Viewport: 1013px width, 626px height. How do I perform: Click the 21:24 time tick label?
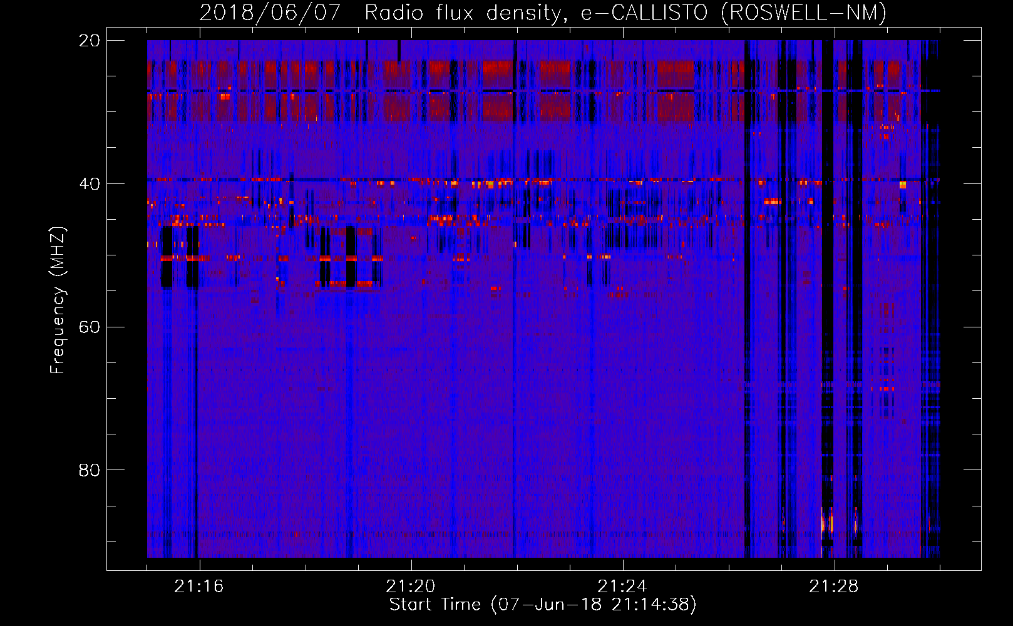click(x=622, y=587)
